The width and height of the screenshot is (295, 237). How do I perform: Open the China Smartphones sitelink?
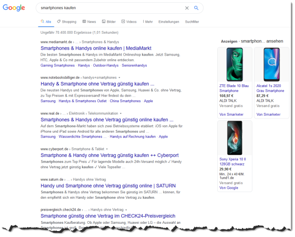(x=125, y=101)
